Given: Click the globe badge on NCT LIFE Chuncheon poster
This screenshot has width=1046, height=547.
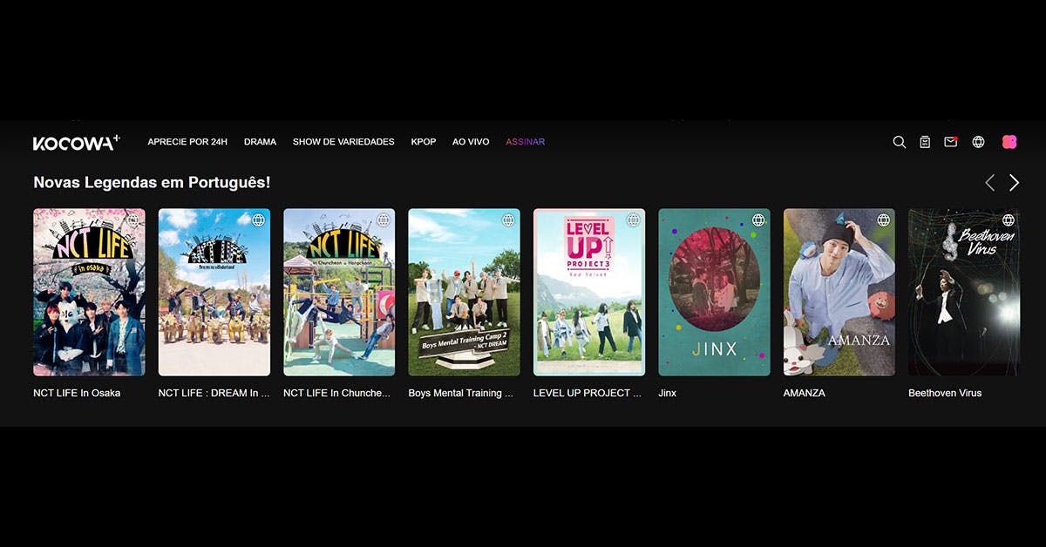Looking at the screenshot, I should (x=384, y=220).
